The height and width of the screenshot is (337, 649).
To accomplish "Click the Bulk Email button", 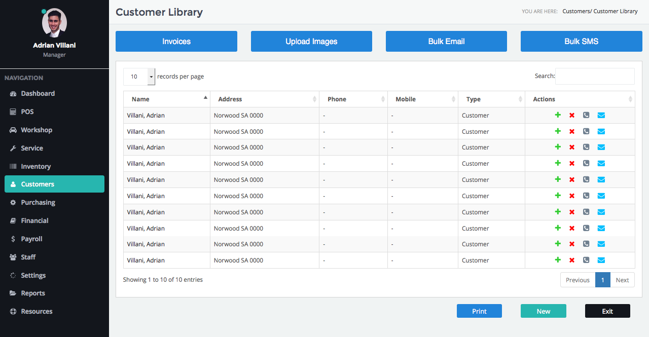I will (446, 42).
